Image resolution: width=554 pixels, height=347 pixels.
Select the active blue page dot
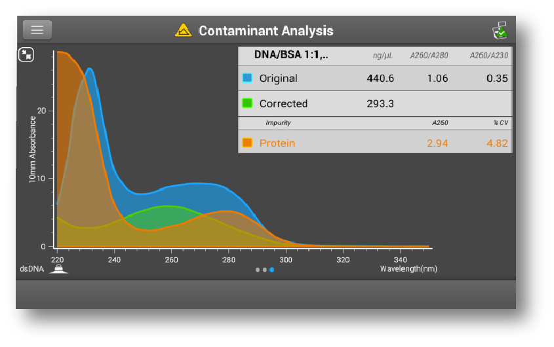point(272,270)
